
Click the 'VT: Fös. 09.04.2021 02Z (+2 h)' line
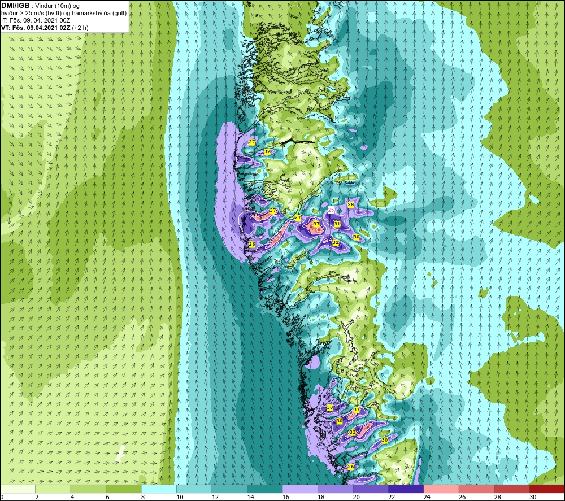[45, 27]
